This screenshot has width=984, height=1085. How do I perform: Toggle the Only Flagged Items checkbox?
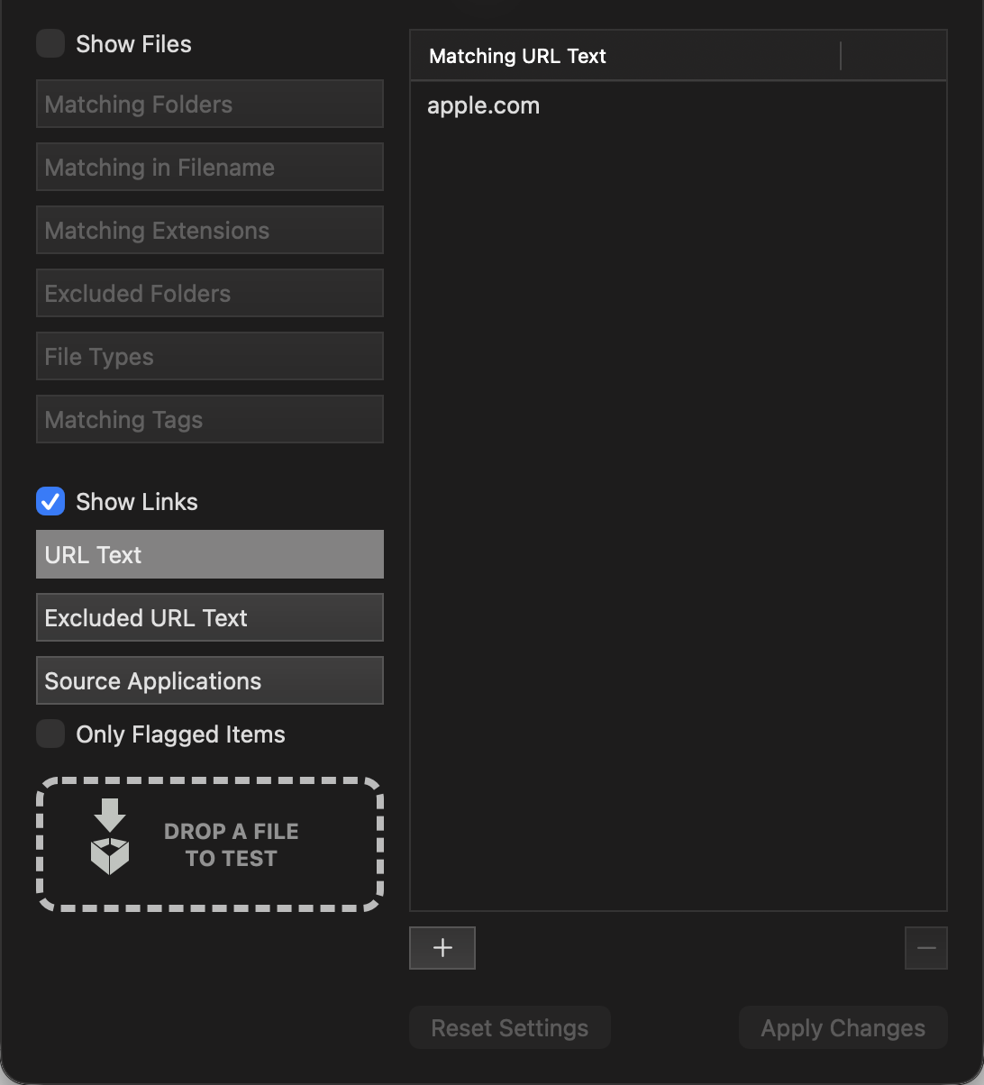point(50,734)
